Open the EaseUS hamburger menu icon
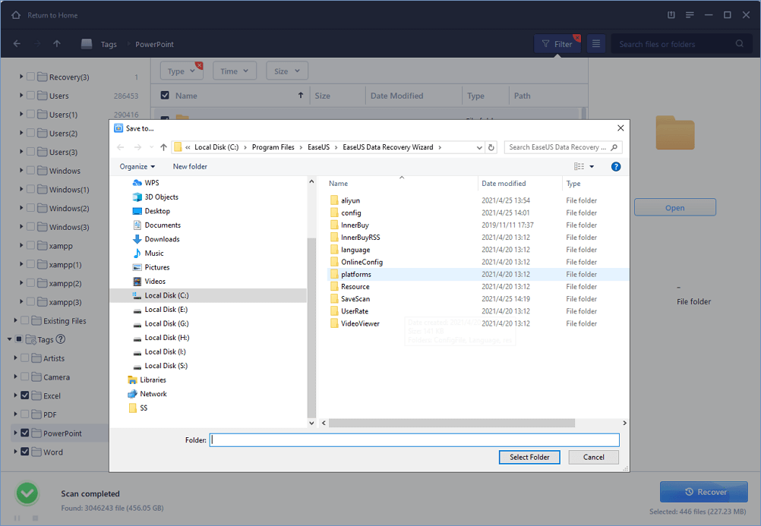761x526 pixels. pyautogui.click(x=690, y=15)
